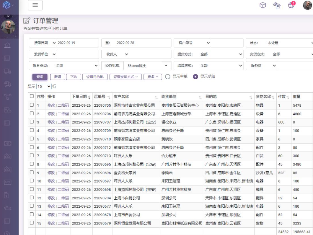Sort by 收货单位 column arrows
The height and width of the screenshot is (235, 313).
tap(200, 97)
